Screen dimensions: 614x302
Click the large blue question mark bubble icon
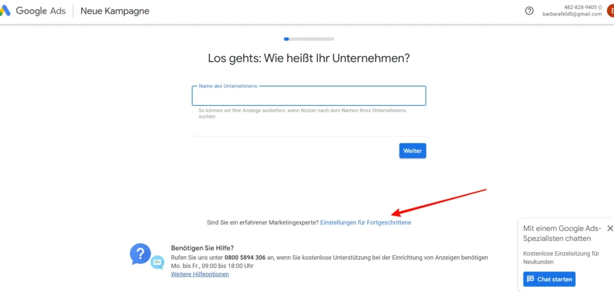[140, 254]
